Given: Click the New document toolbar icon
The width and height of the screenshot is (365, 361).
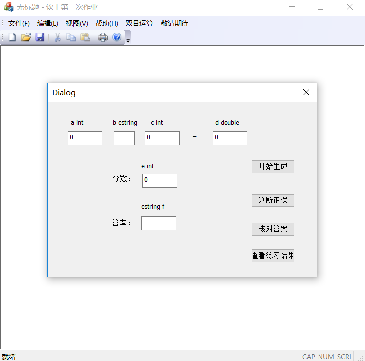Looking at the screenshot, I should coord(12,37).
